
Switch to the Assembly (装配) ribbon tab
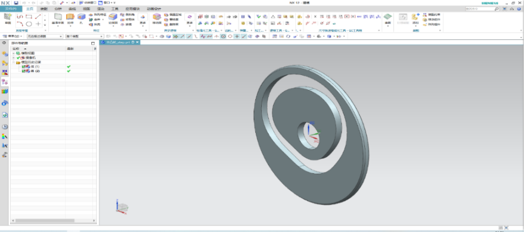pos(44,9)
